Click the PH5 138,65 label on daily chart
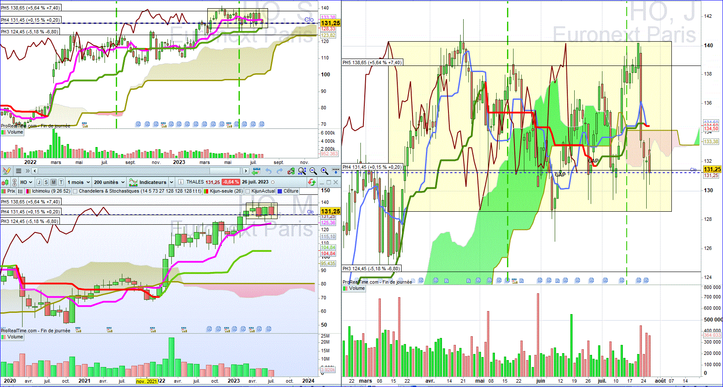Screen dimensions: 723x387 pos(372,62)
